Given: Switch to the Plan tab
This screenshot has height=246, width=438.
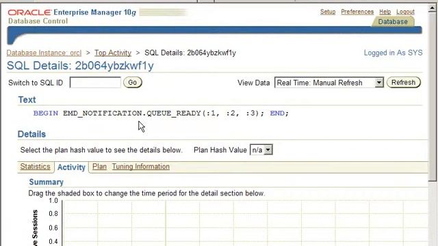Looking at the screenshot, I should point(99,167).
